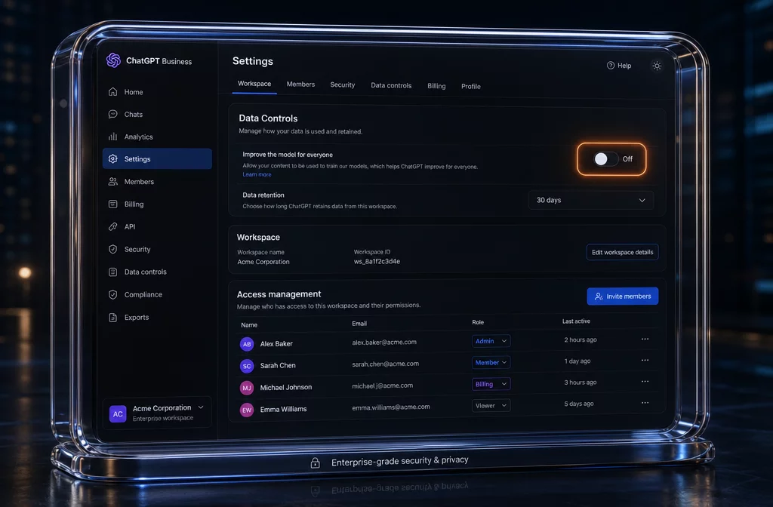Click the Chats speech bubble icon
The height and width of the screenshot is (507, 773).
coord(113,114)
